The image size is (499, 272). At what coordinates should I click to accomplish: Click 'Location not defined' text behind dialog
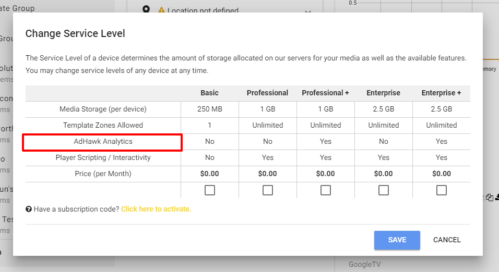(203, 10)
